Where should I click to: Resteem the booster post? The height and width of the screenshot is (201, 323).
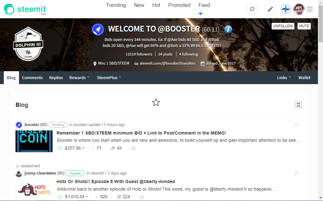point(134,148)
